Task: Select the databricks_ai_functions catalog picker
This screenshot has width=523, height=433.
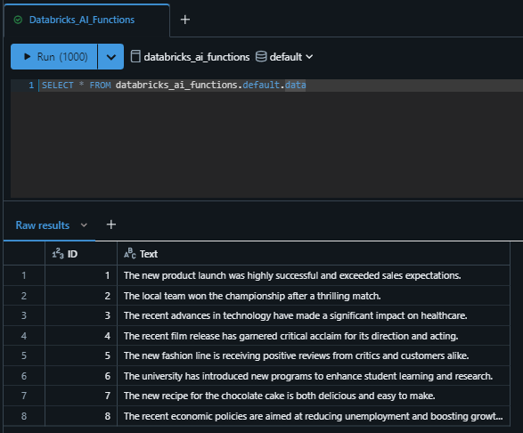Action: (190, 57)
